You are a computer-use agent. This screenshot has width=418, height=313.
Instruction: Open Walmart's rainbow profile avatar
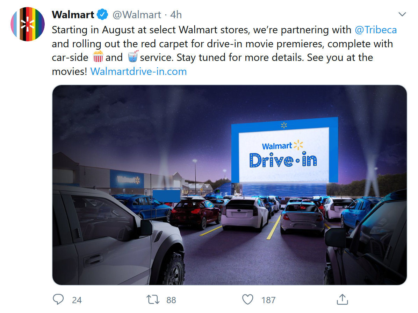pyautogui.click(x=28, y=24)
